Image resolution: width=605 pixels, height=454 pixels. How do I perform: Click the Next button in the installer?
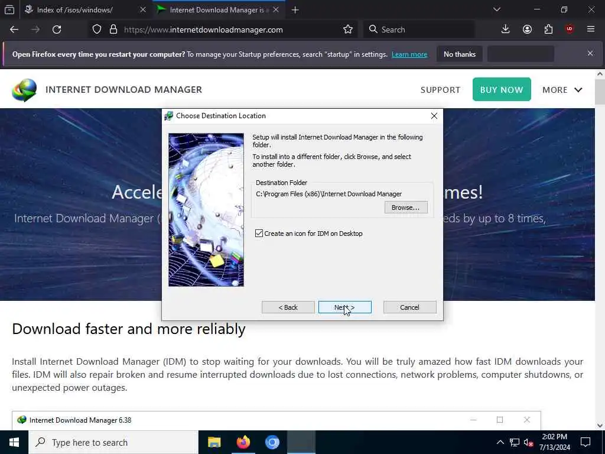344,307
